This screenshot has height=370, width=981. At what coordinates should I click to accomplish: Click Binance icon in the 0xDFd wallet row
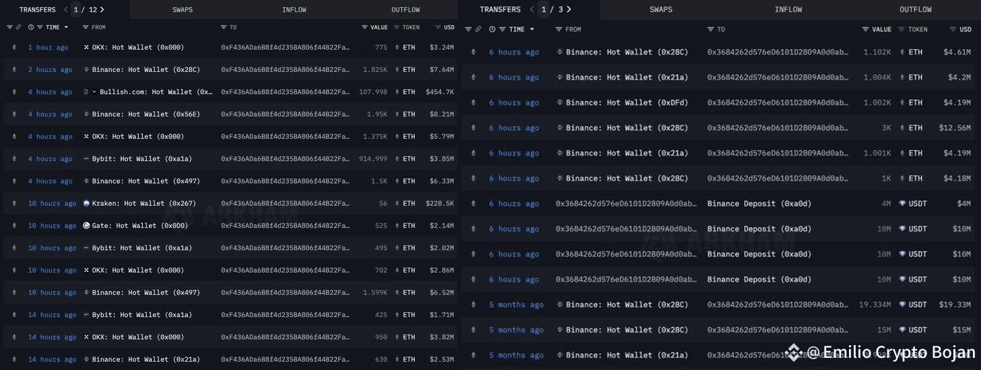tap(558, 103)
